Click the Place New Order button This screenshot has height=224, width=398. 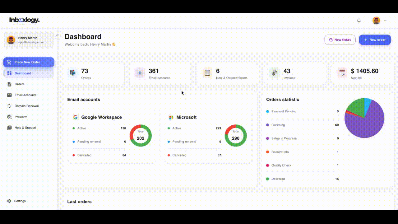point(29,62)
